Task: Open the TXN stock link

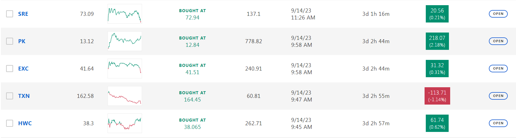Action: point(24,96)
